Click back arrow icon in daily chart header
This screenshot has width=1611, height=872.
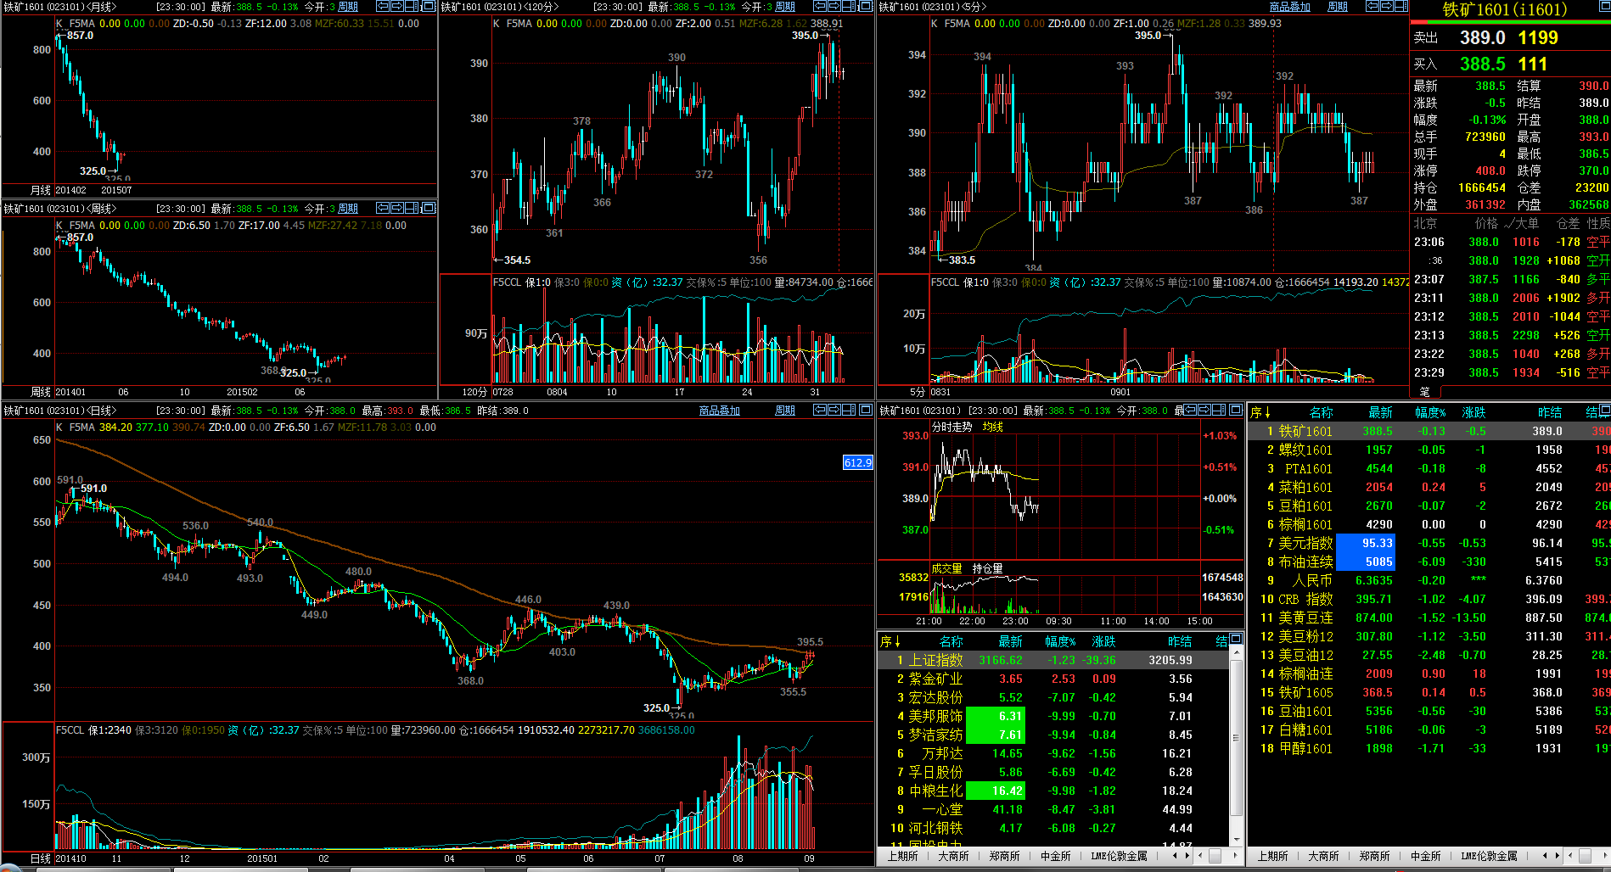[x=820, y=410]
